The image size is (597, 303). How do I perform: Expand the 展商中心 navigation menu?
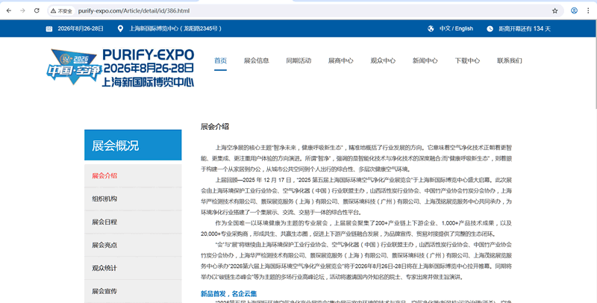click(340, 60)
